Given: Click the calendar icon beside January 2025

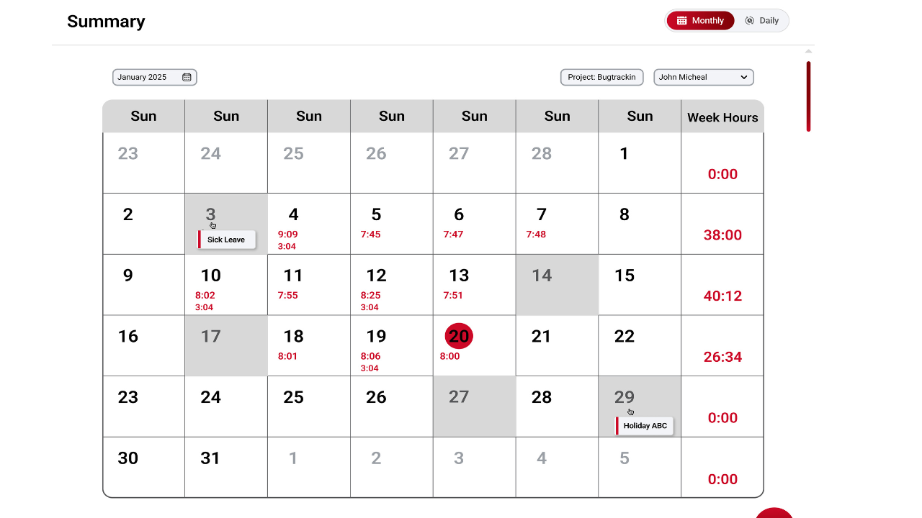Looking at the screenshot, I should tap(187, 77).
